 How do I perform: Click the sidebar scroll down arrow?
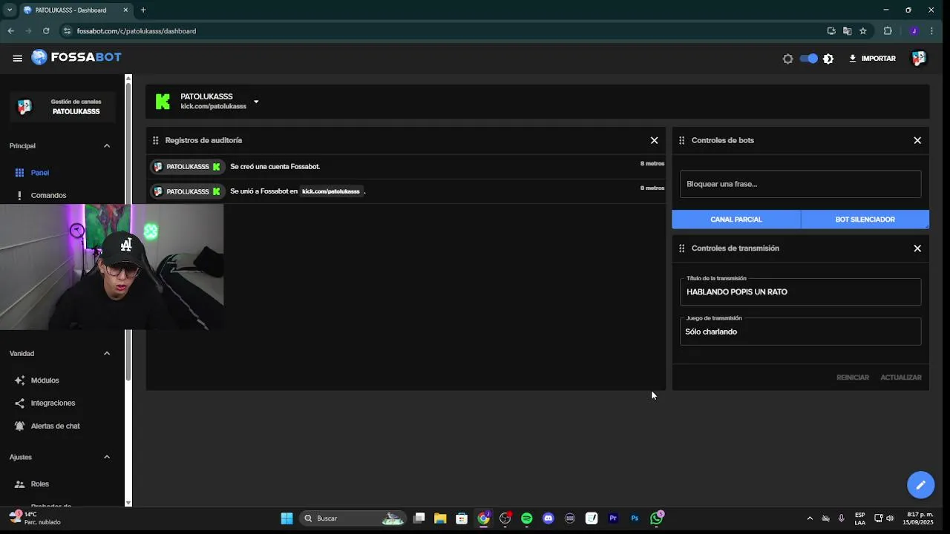(x=128, y=503)
